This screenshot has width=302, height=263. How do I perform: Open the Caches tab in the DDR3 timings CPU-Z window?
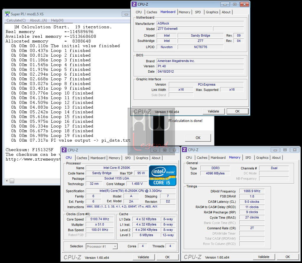click(x=202, y=158)
